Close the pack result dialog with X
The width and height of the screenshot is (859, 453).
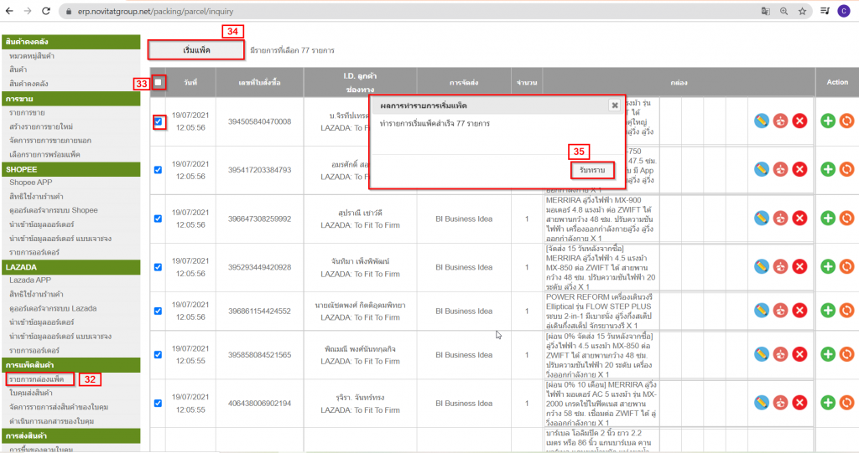(x=614, y=106)
